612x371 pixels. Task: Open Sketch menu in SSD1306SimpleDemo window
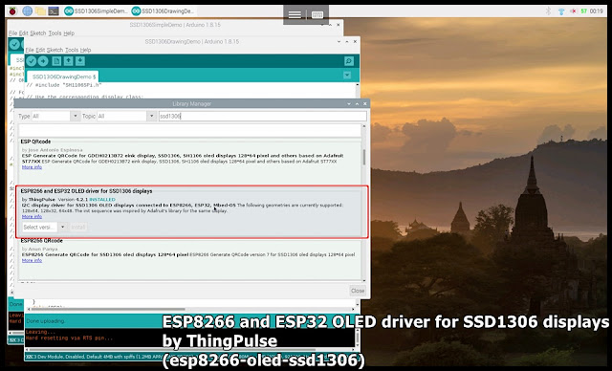tap(38, 33)
